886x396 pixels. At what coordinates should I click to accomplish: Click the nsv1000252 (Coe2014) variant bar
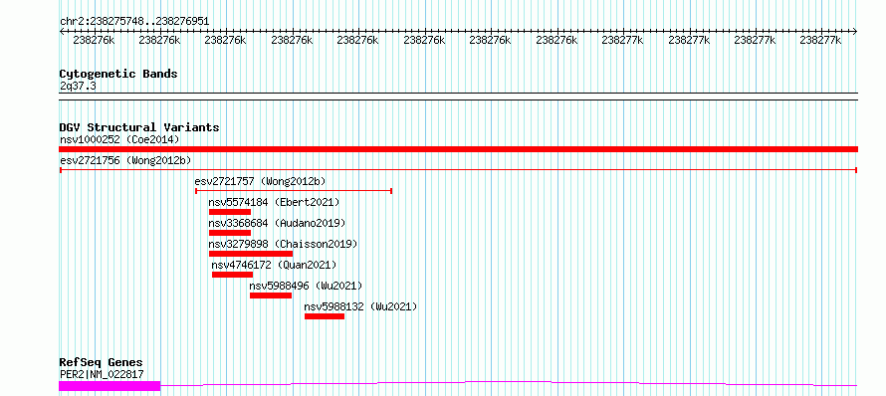(x=458, y=149)
